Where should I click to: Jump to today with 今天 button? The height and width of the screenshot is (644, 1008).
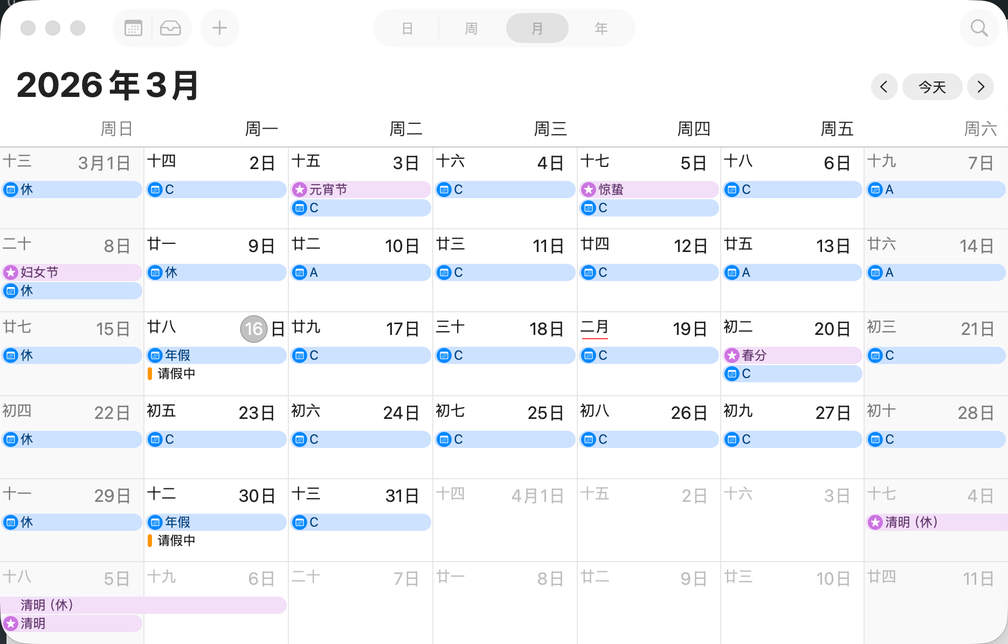(932, 87)
